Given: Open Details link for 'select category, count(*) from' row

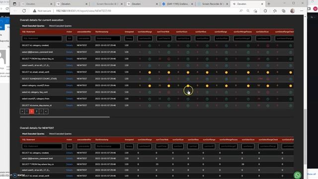Looking at the screenshot, I should pyautogui.click(x=70, y=86).
